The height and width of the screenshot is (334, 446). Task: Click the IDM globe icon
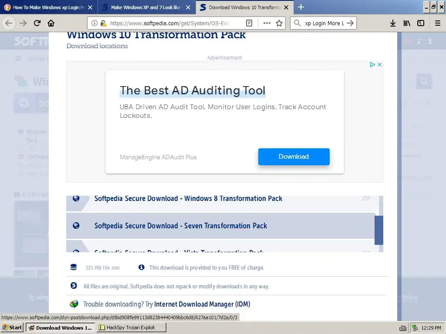tap(74, 304)
